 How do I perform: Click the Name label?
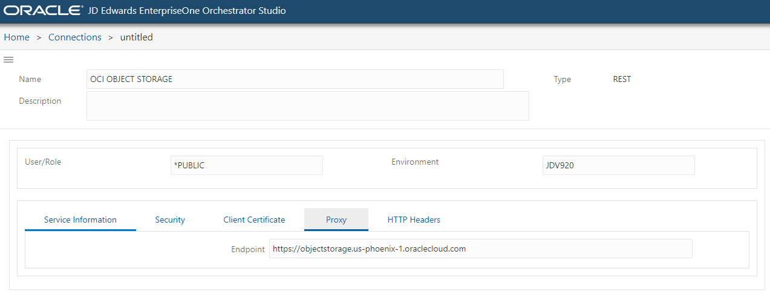click(30, 79)
